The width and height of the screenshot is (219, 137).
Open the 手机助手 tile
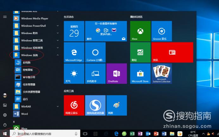(95, 74)
